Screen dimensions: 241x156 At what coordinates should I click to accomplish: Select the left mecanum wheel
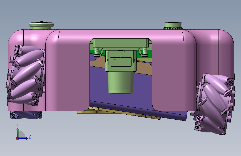26,75
